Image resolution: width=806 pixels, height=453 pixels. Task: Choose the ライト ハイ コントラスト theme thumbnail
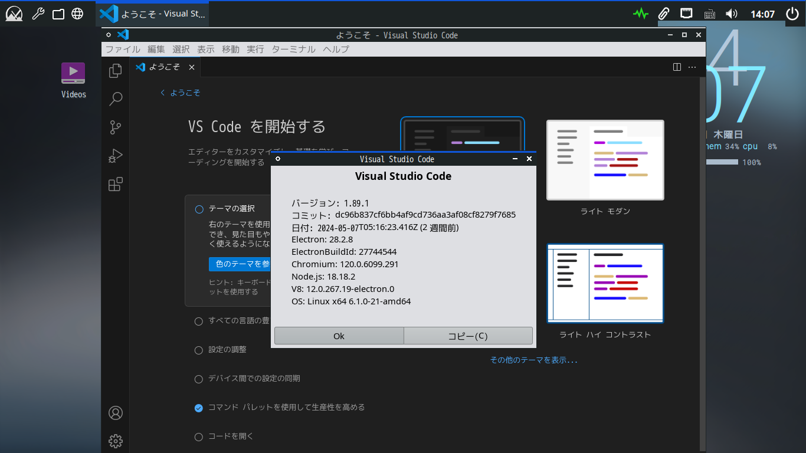[x=605, y=283]
